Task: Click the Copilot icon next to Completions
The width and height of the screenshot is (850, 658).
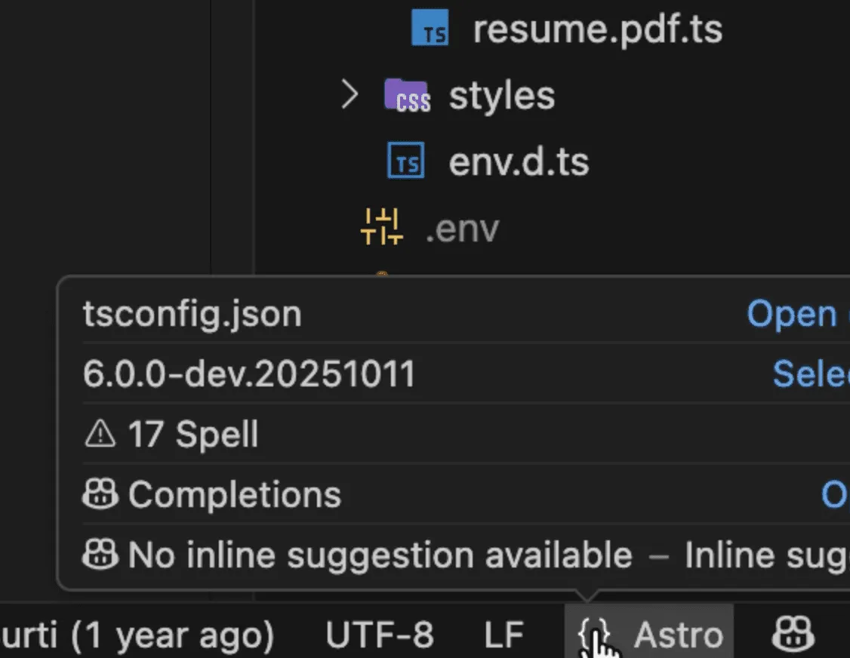Action: [100, 495]
